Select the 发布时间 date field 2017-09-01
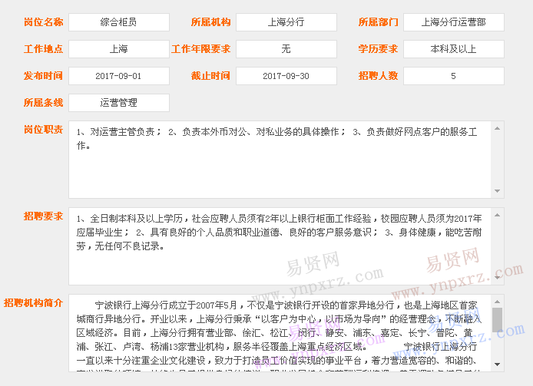533x386 pixels. tap(118, 76)
